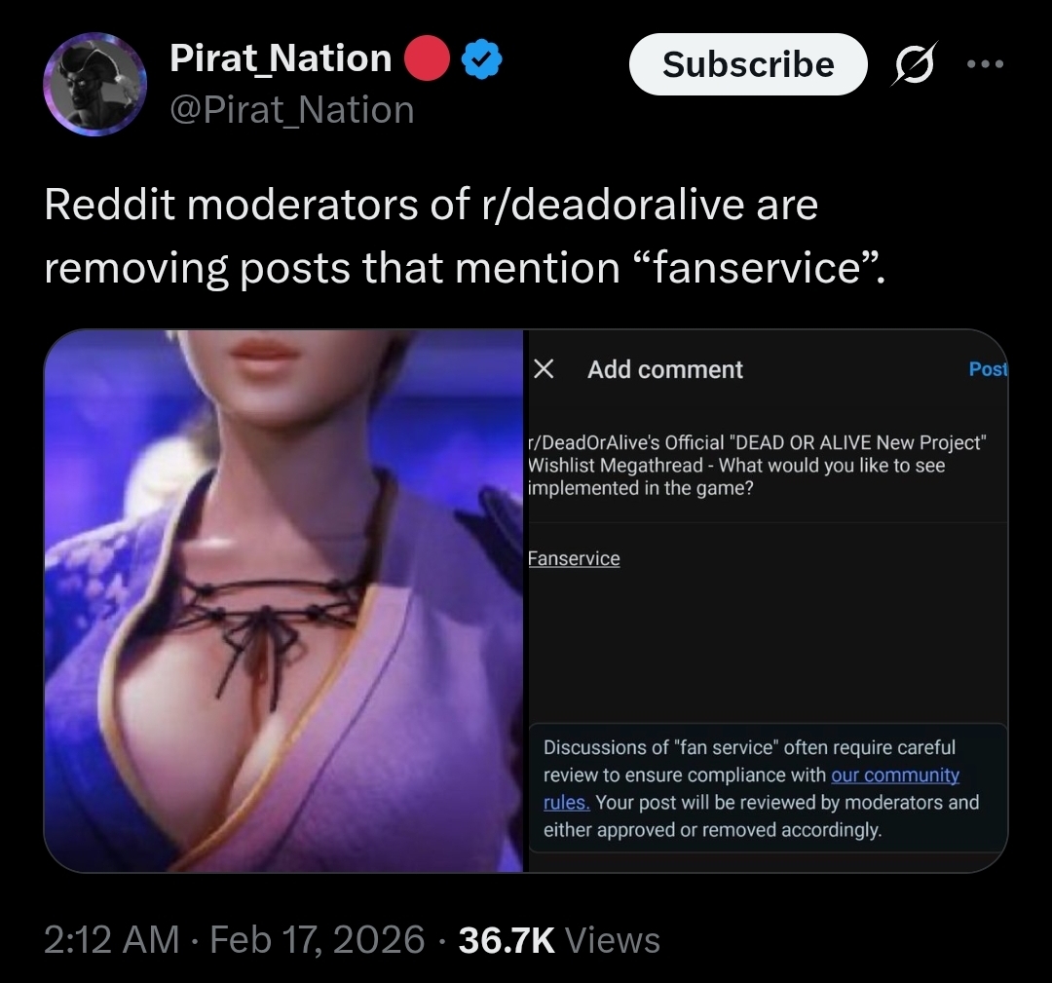Open the Wishlist Megathread title text

(x=757, y=465)
